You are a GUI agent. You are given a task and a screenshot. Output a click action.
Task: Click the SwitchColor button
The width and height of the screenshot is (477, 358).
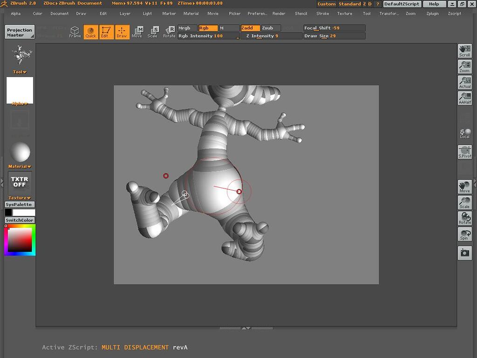[20, 220]
